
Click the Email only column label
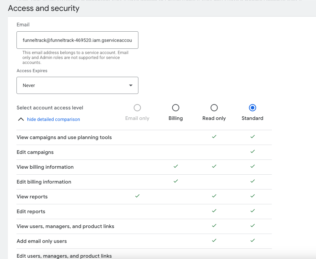[137, 118]
